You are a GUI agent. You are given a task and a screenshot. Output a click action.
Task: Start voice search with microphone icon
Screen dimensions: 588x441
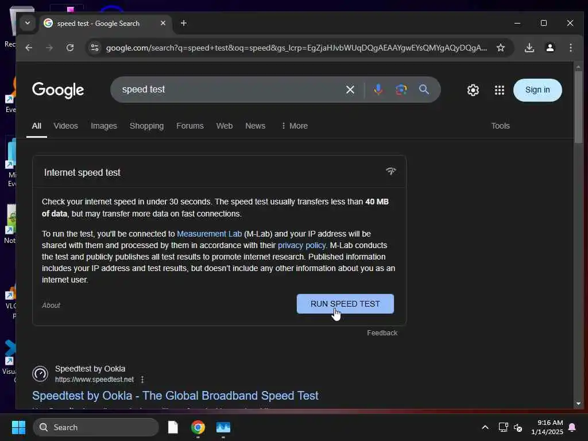click(378, 90)
